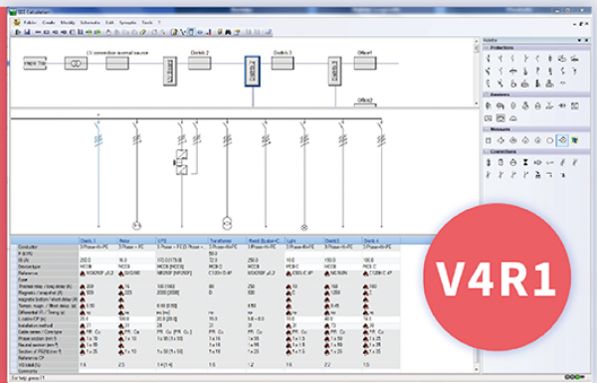Open the Schematic menu
The width and height of the screenshot is (597, 383).
[x=90, y=23]
